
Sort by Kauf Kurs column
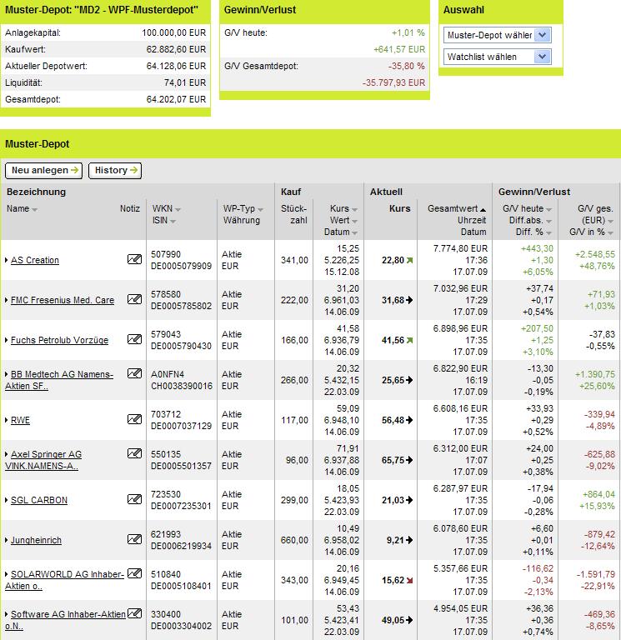354,210
